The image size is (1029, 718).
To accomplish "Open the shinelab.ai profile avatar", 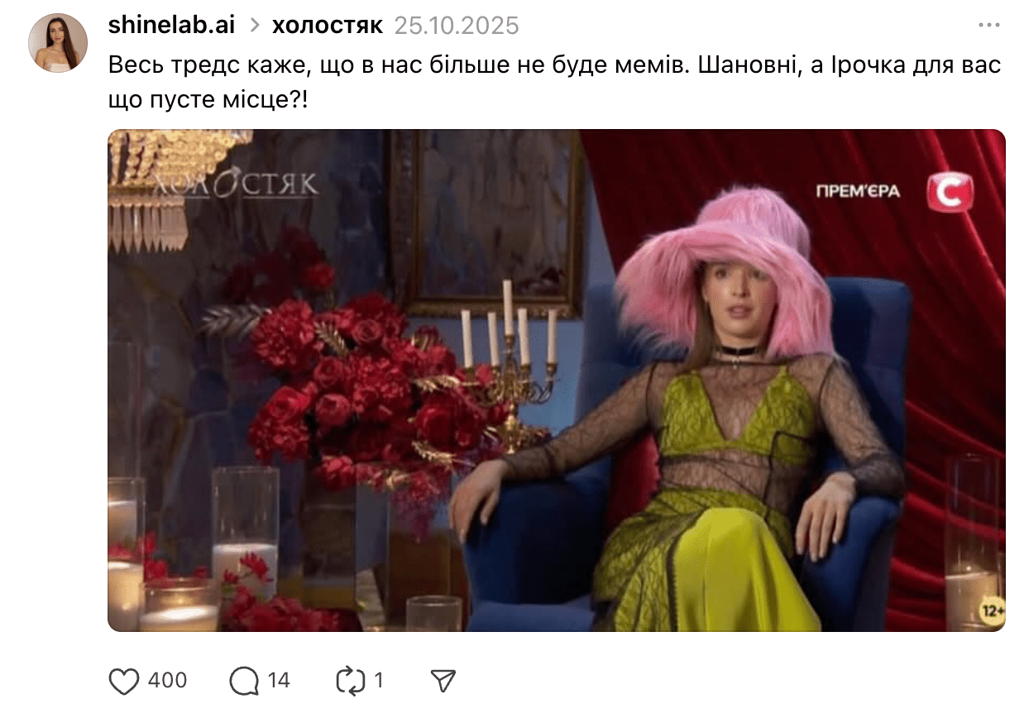I will click(x=58, y=43).
